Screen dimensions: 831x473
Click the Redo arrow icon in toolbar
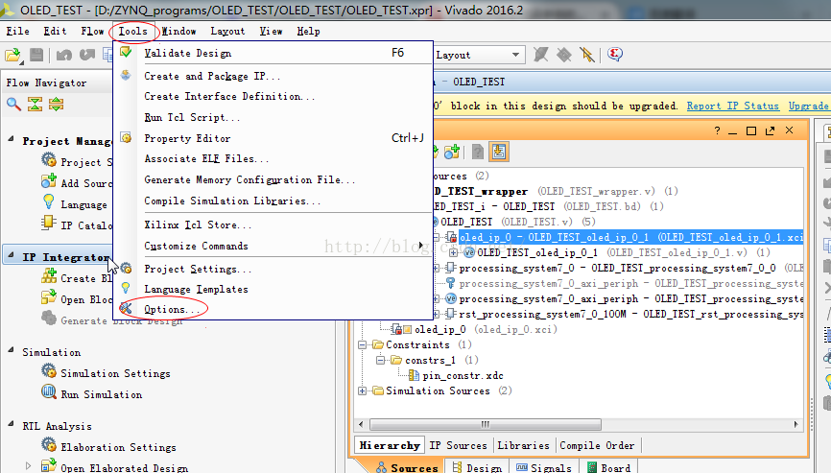86,54
